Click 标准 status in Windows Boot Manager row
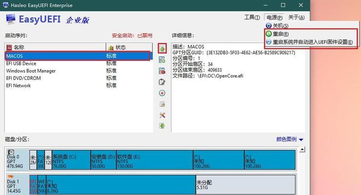The image size is (361, 195). (111, 71)
